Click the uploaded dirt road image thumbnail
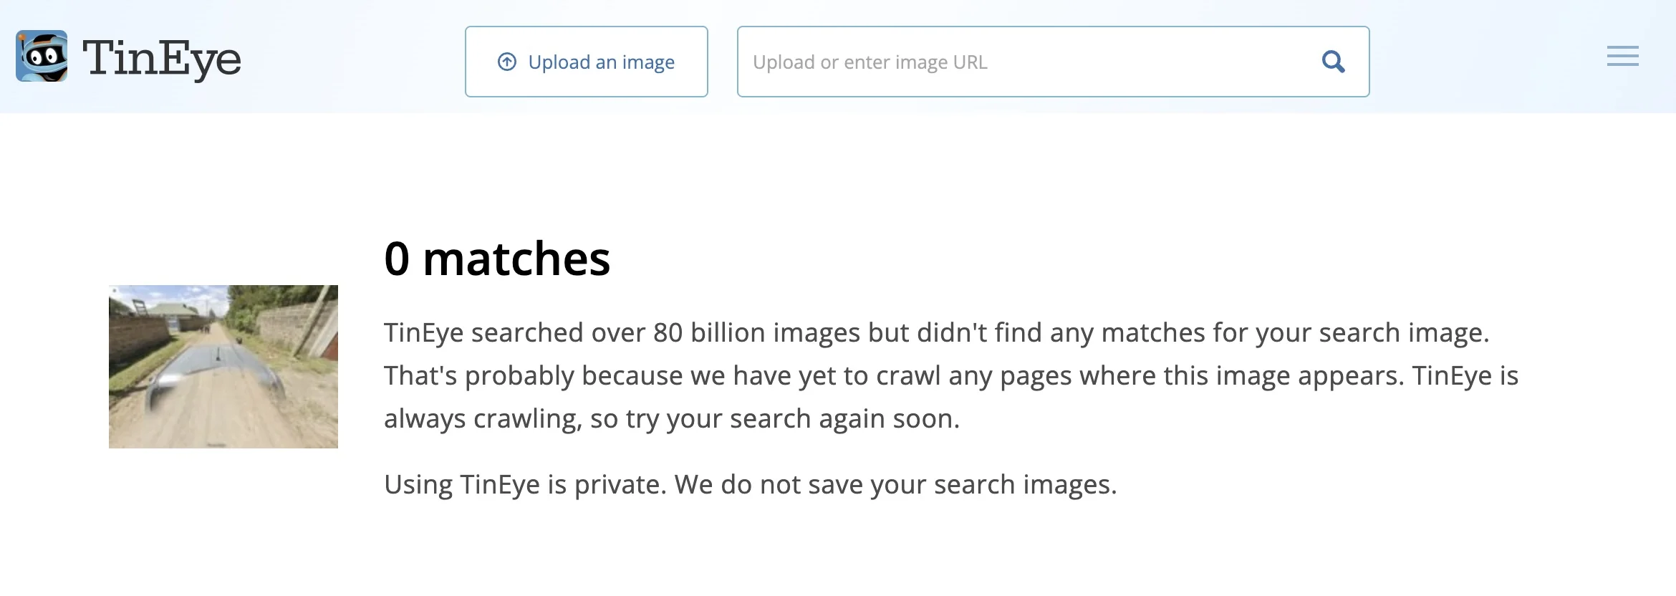Viewport: 1676px width, 596px height. [x=223, y=365]
